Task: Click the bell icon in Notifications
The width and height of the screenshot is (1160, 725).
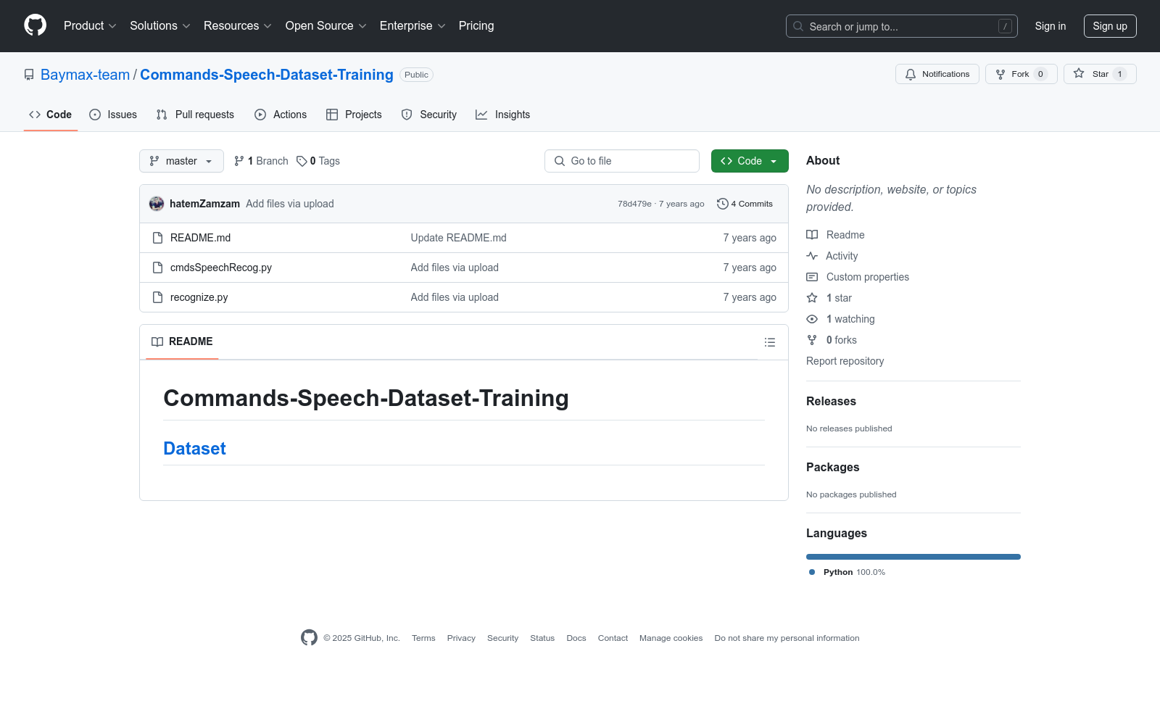Action: (911, 74)
